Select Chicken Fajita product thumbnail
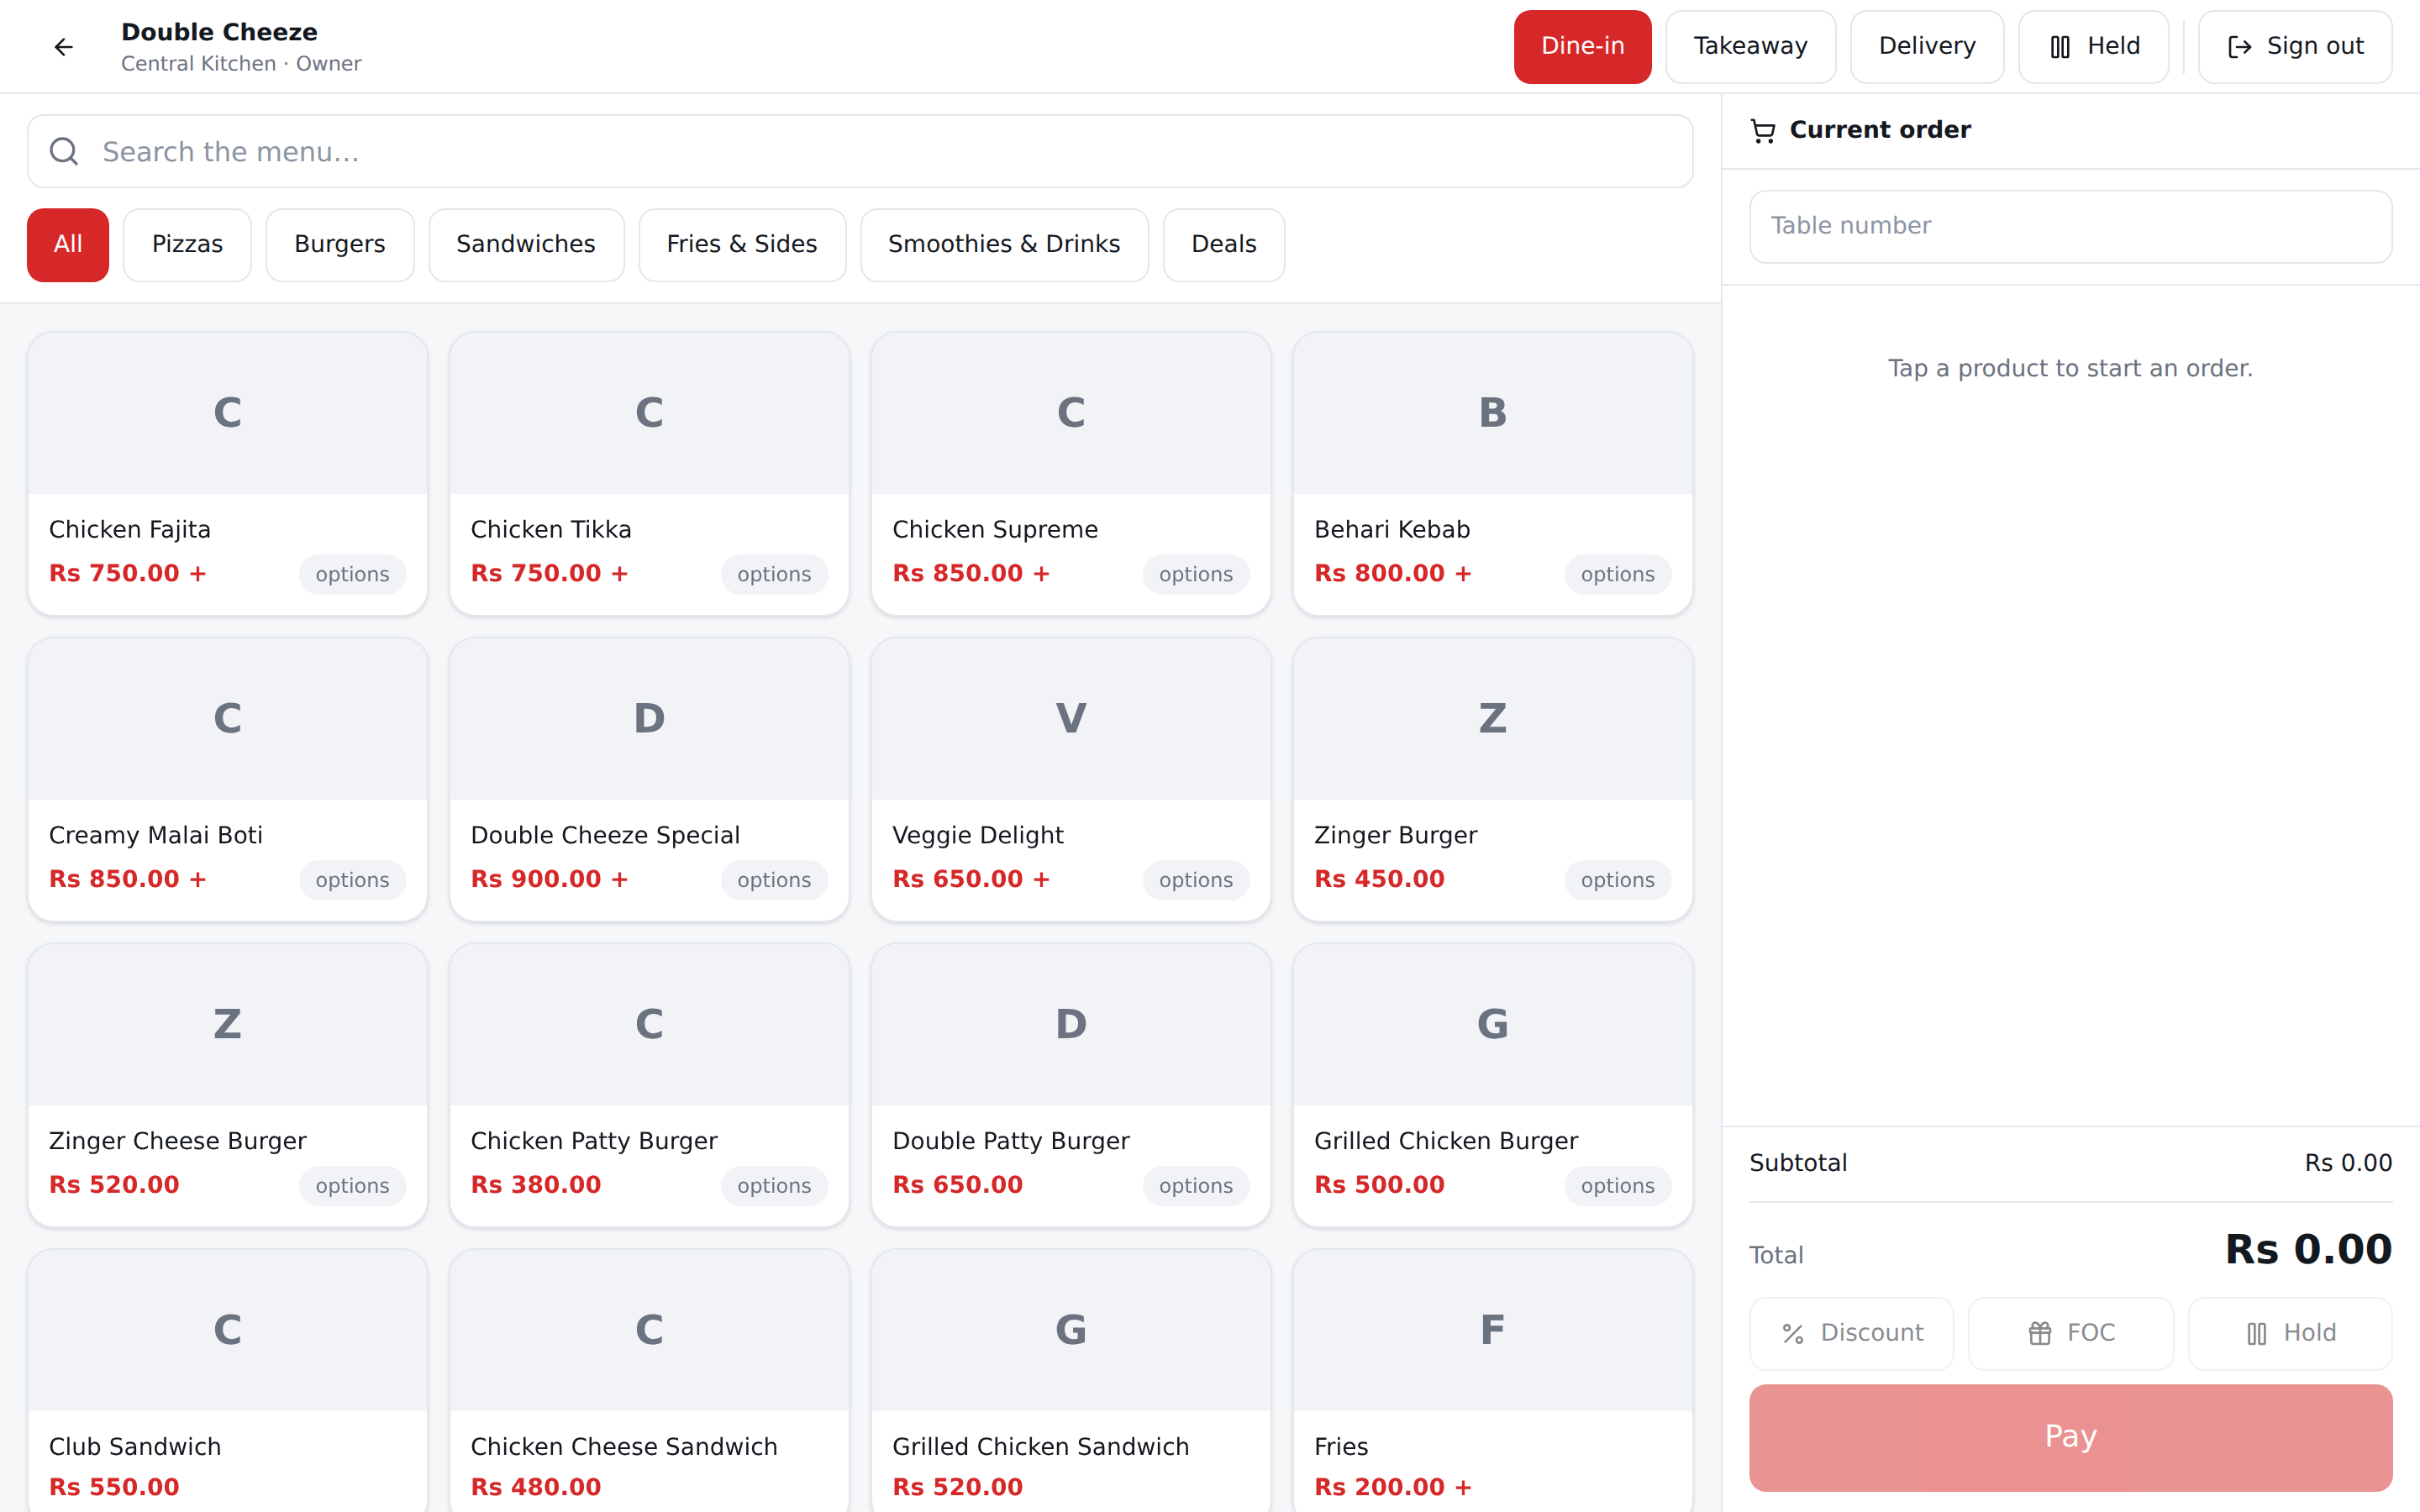 [228, 413]
